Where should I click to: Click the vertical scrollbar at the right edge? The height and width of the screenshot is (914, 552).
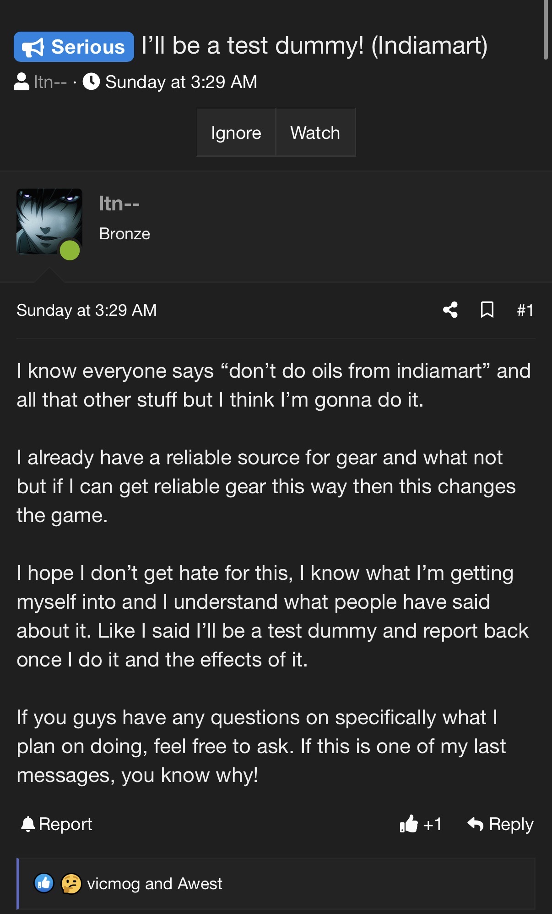click(x=546, y=30)
